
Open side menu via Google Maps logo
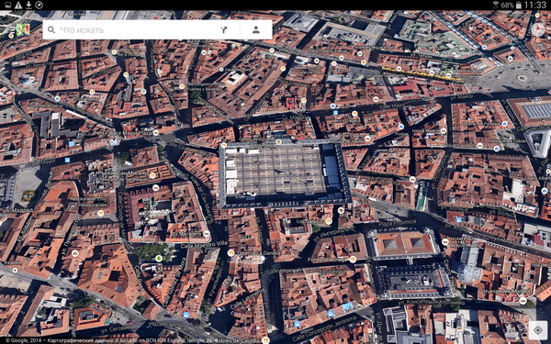pos(23,30)
